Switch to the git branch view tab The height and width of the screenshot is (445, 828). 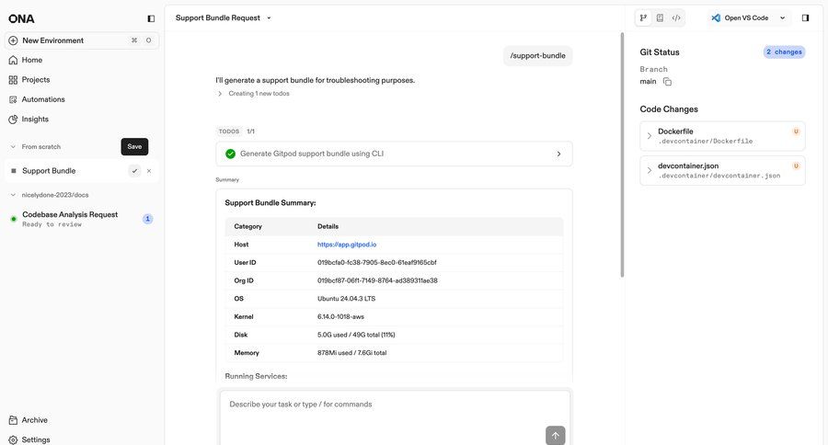point(643,18)
